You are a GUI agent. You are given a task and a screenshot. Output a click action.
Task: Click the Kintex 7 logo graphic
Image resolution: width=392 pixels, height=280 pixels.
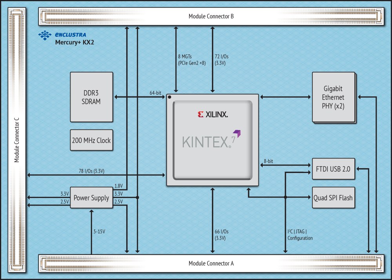212,139
